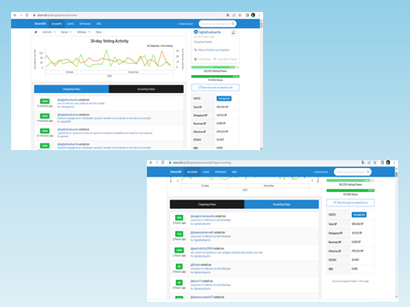
Task: Reload the page in the top browser window
Action: [x=27, y=15]
